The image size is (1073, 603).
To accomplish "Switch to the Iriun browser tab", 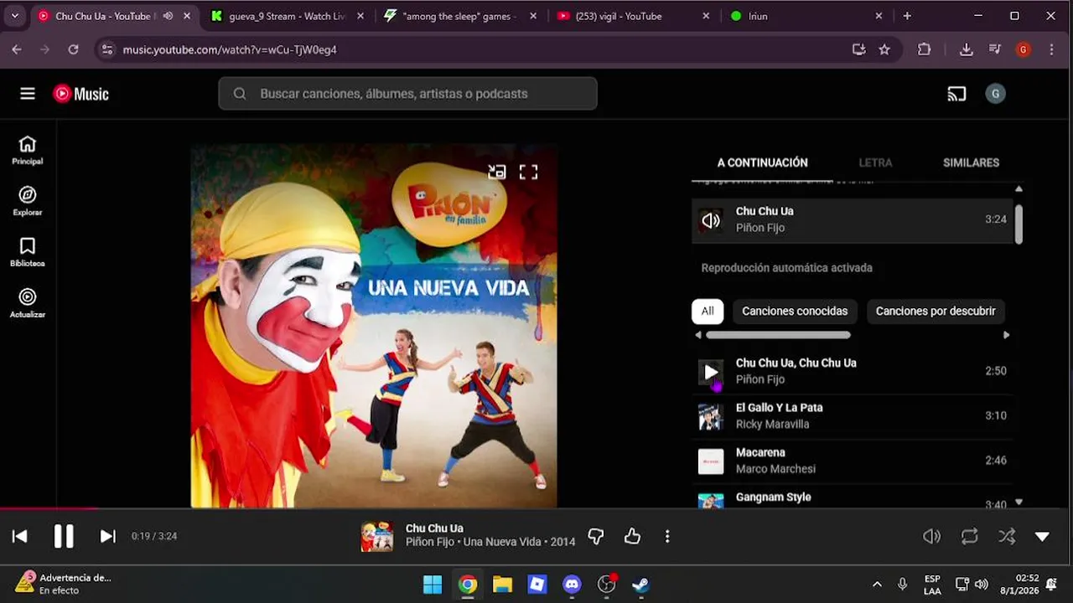I will click(806, 16).
